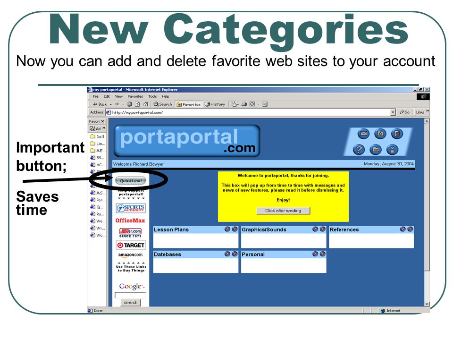Click the Stop loading toolbar icon
This screenshot has height=340, width=453.
(x=129, y=104)
